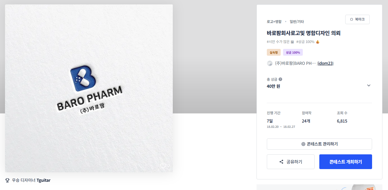
Task: Expand the 40만 원 prize details chevron
Action: tap(369, 85)
